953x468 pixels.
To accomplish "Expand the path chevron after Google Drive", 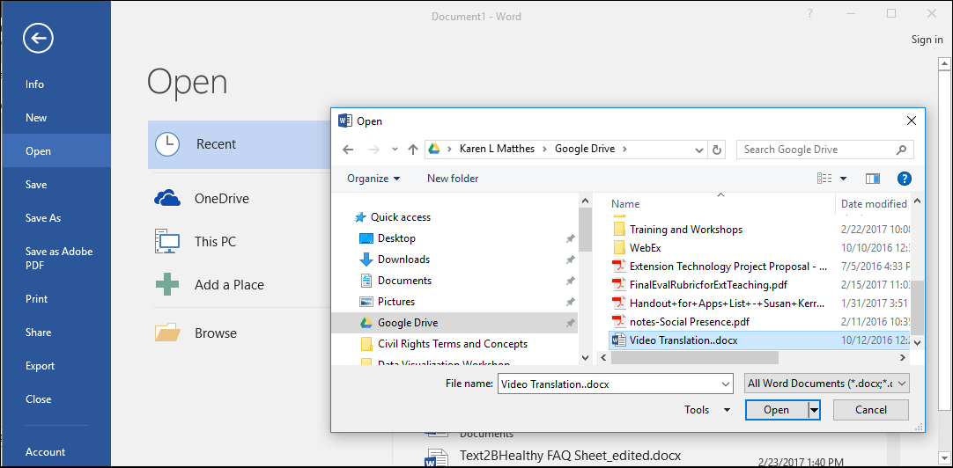I will [x=624, y=150].
